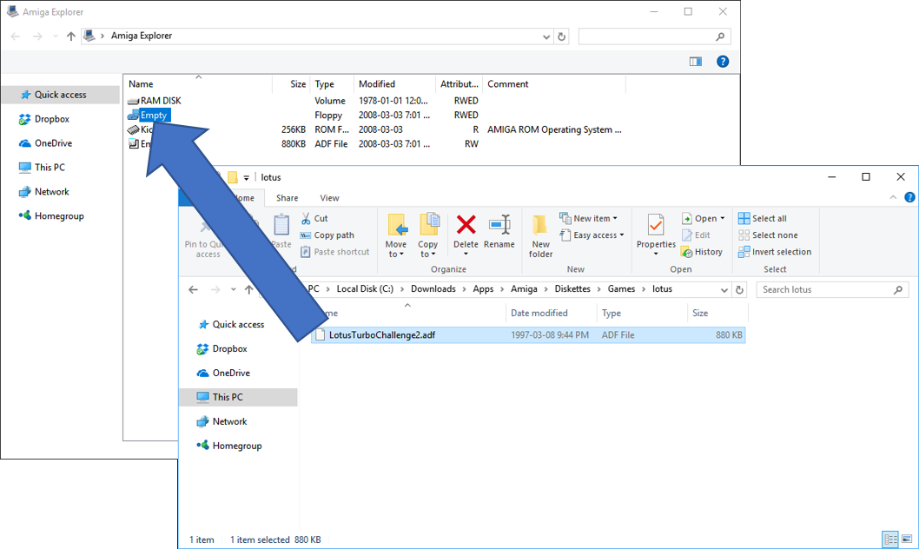Image resolution: width=919 pixels, height=549 pixels.
Task: Expand lotus address bar history dropdown
Action: [724, 290]
